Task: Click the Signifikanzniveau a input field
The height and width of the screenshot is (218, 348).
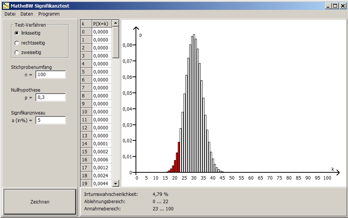Action: click(51, 120)
